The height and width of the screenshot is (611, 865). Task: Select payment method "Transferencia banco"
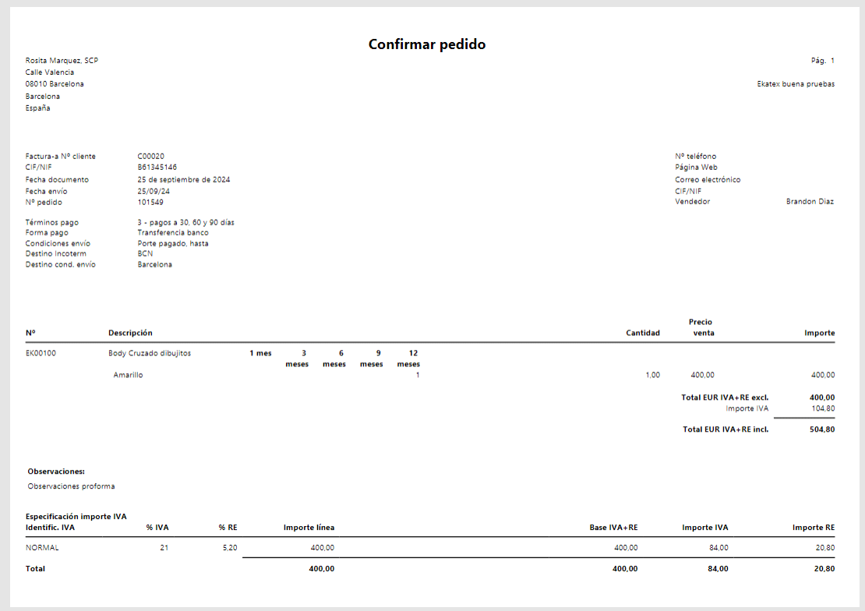173,232
